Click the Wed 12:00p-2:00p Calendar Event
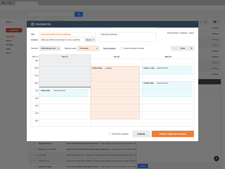The image size is (225, 169). pyautogui.click(x=166, y=89)
